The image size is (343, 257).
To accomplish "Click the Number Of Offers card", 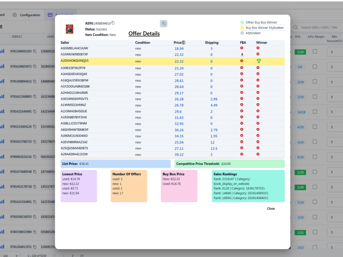I will (129, 186).
